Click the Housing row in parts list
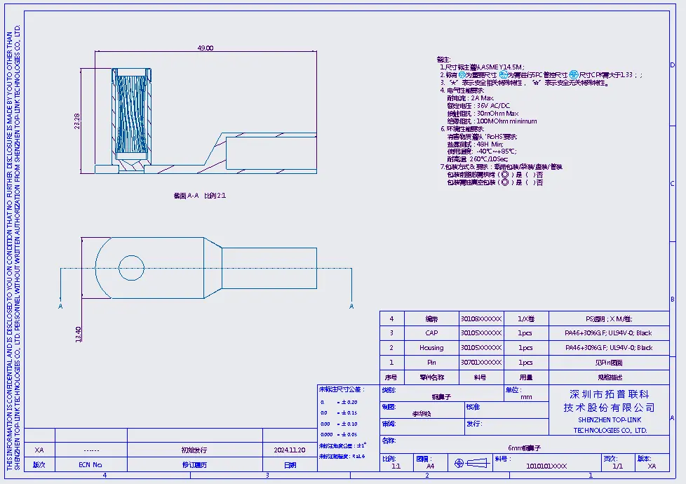Viewport: 686px width, 484px height. pyautogui.click(x=524, y=348)
